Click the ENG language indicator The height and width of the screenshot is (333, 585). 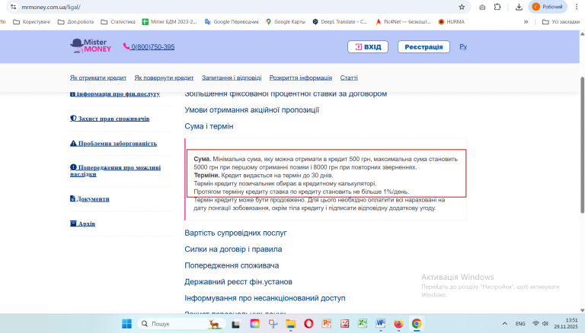(520, 324)
